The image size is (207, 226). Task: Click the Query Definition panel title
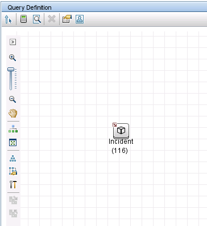(30, 7)
